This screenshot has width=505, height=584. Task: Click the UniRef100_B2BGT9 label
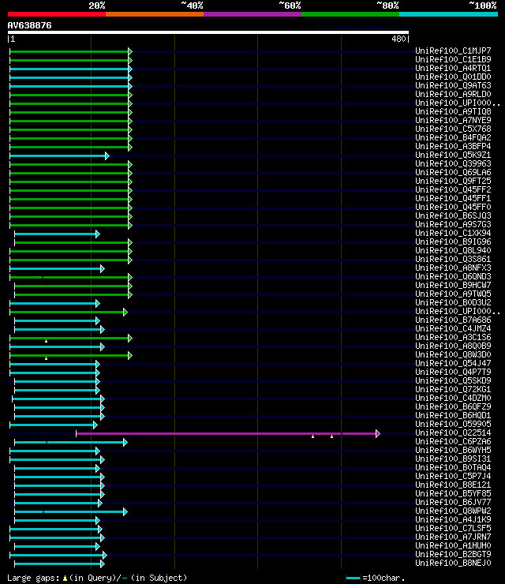453,554
